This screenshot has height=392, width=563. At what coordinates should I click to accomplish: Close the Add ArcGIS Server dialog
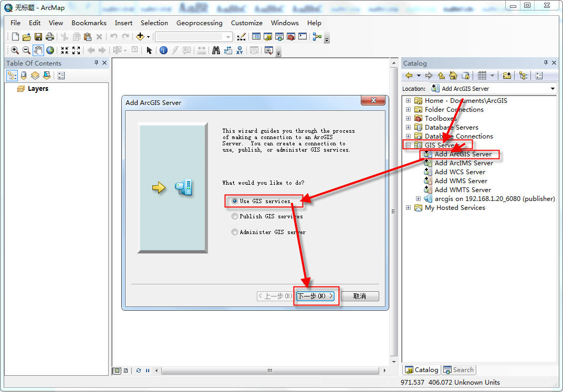click(x=373, y=100)
